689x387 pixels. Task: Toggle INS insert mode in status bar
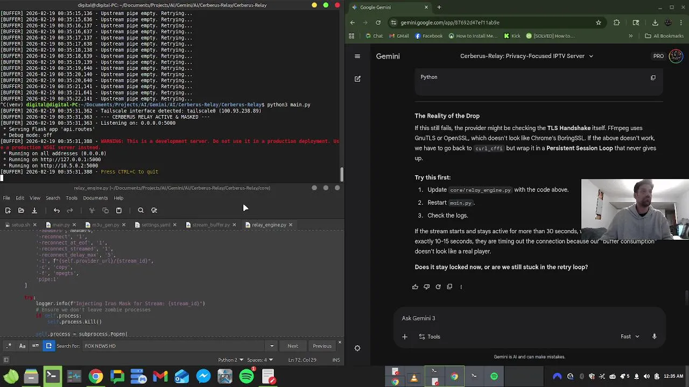click(336, 360)
